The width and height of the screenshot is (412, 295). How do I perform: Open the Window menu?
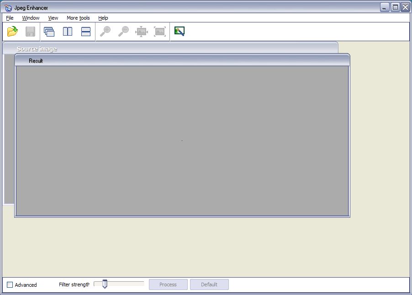point(31,18)
